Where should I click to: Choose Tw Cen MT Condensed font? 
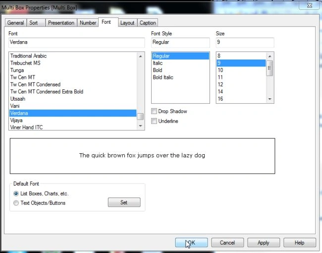tap(73, 84)
